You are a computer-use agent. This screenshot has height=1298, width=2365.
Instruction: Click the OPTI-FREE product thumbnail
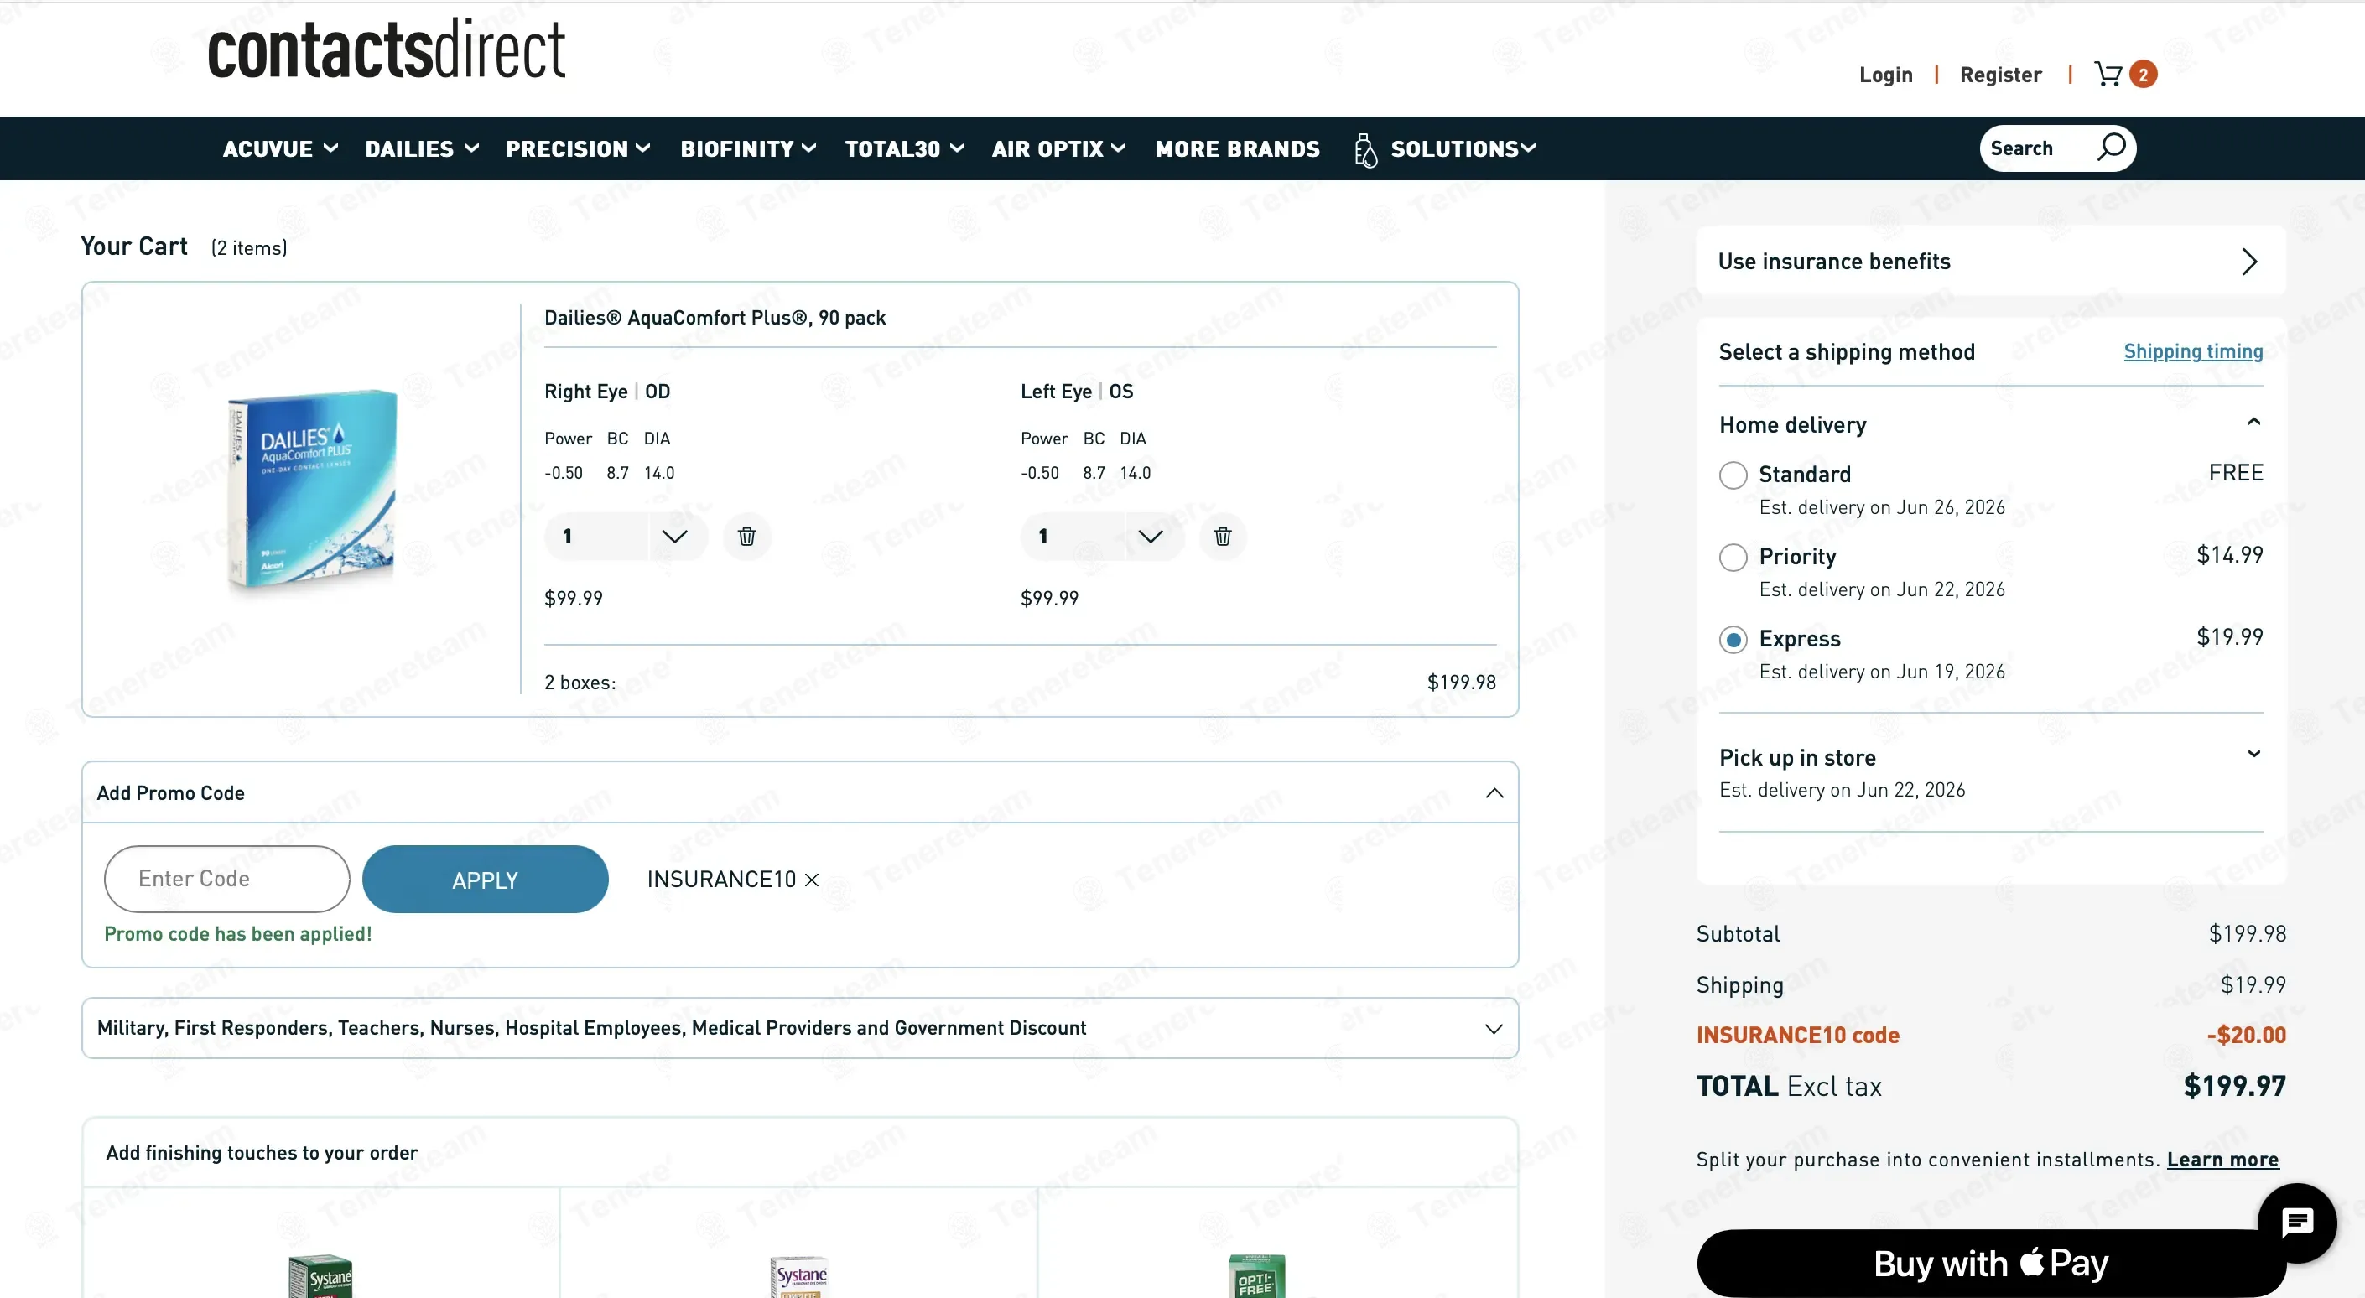(x=1256, y=1276)
